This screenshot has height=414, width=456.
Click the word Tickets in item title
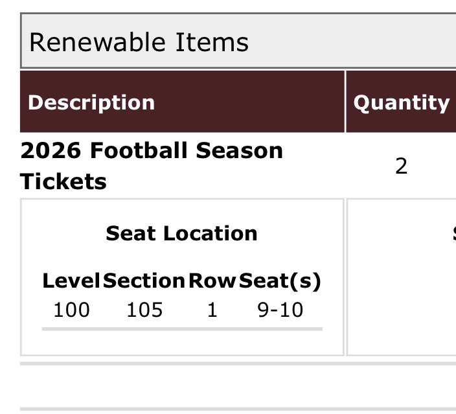click(63, 181)
